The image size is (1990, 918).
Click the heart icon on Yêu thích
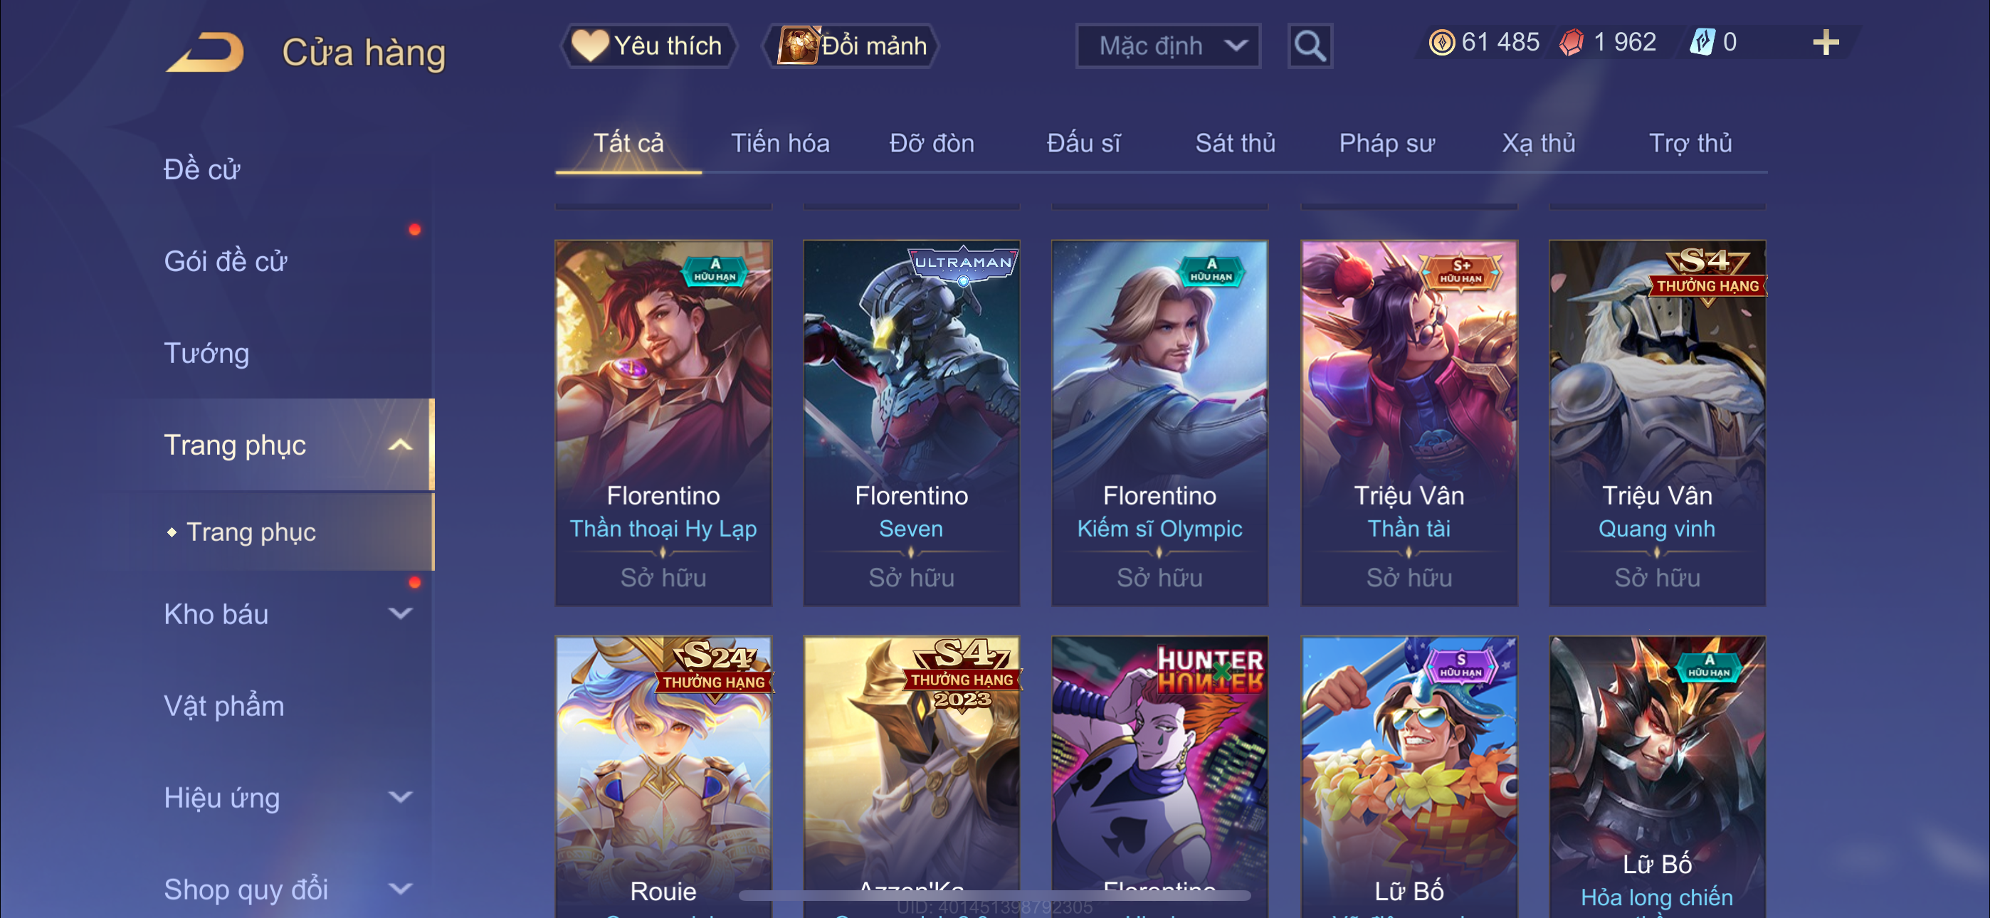point(590,46)
